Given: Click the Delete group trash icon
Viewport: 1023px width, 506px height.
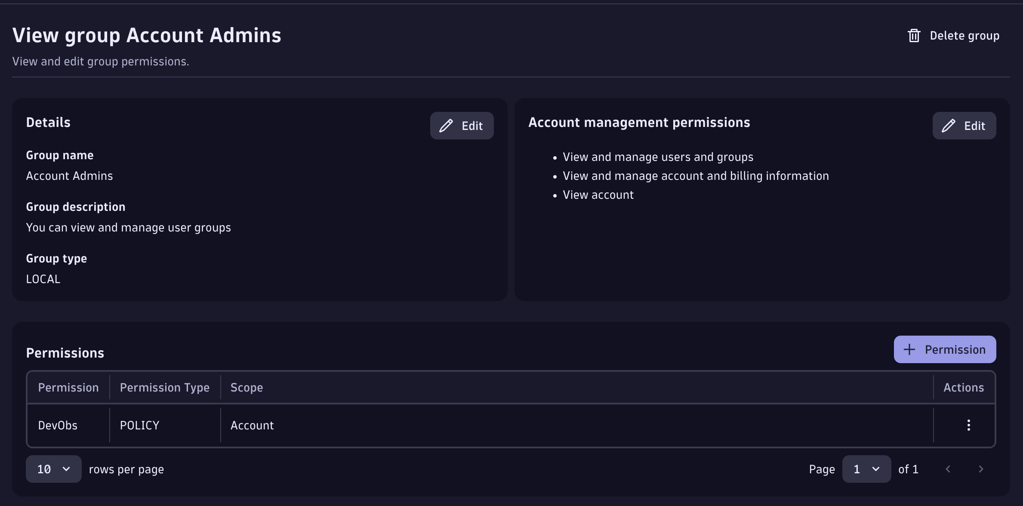Looking at the screenshot, I should pyautogui.click(x=914, y=36).
